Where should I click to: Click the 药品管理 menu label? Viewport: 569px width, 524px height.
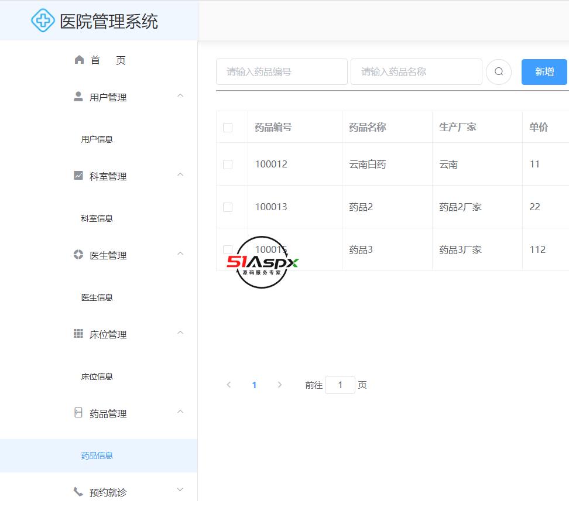tap(108, 414)
